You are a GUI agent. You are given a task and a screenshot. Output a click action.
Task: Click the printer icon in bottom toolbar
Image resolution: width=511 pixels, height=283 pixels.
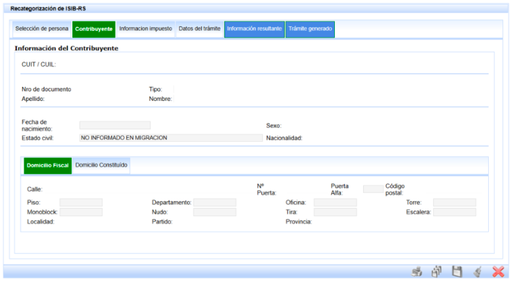[417, 272]
